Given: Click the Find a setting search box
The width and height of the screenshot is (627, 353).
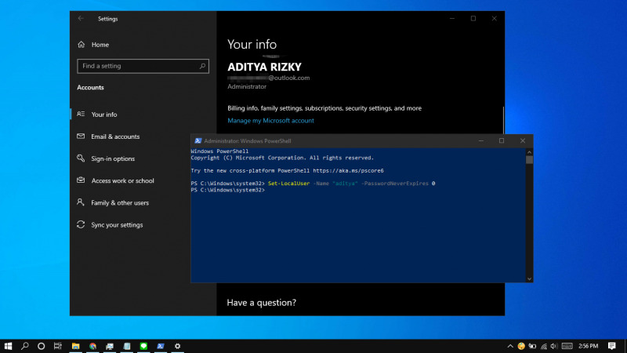Looking at the screenshot, I should point(143,66).
